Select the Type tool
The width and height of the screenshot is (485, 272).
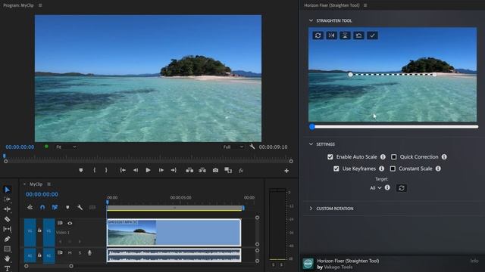[x=7, y=268]
